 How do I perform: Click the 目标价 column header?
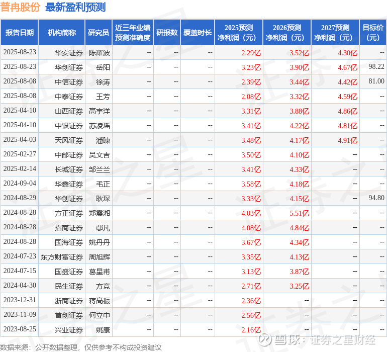pyautogui.click(x=373, y=32)
